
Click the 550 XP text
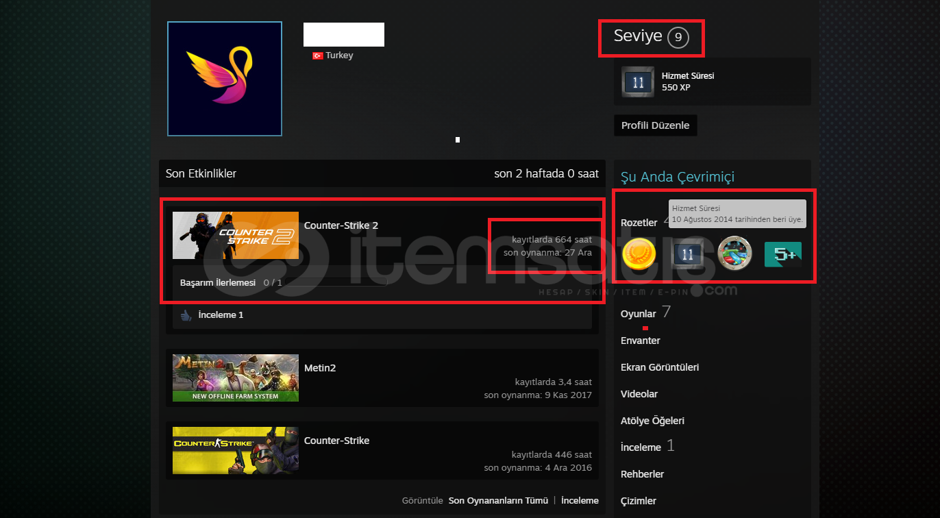coord(676,88)
